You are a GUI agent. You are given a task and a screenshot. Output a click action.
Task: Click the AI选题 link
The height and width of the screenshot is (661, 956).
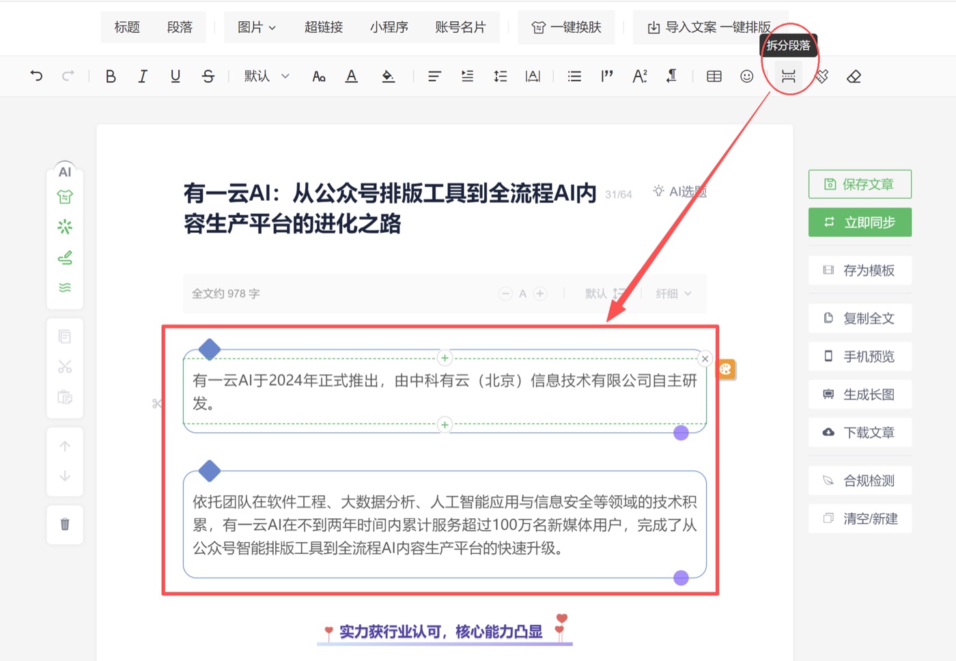[x=679, y=192]
